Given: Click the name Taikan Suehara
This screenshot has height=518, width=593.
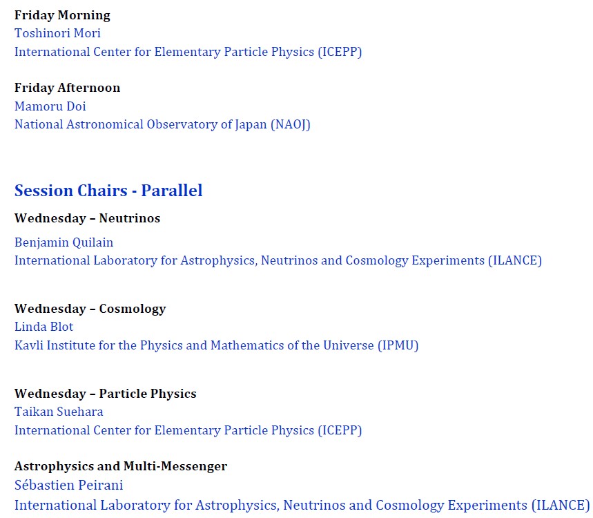Looking at the screenshot, I should [x=59, y=412].
